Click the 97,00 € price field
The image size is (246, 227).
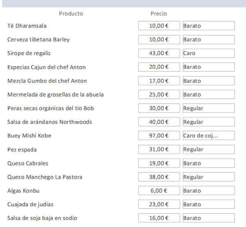point(159,136)
